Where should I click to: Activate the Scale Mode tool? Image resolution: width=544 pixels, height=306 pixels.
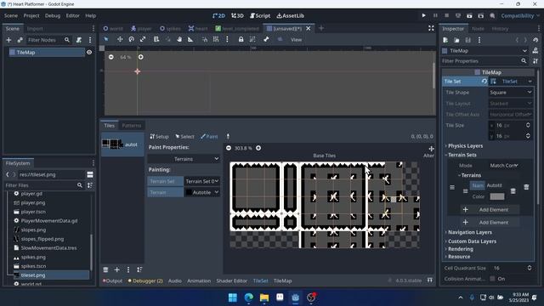pyautogui.click(x=143, y=40)
